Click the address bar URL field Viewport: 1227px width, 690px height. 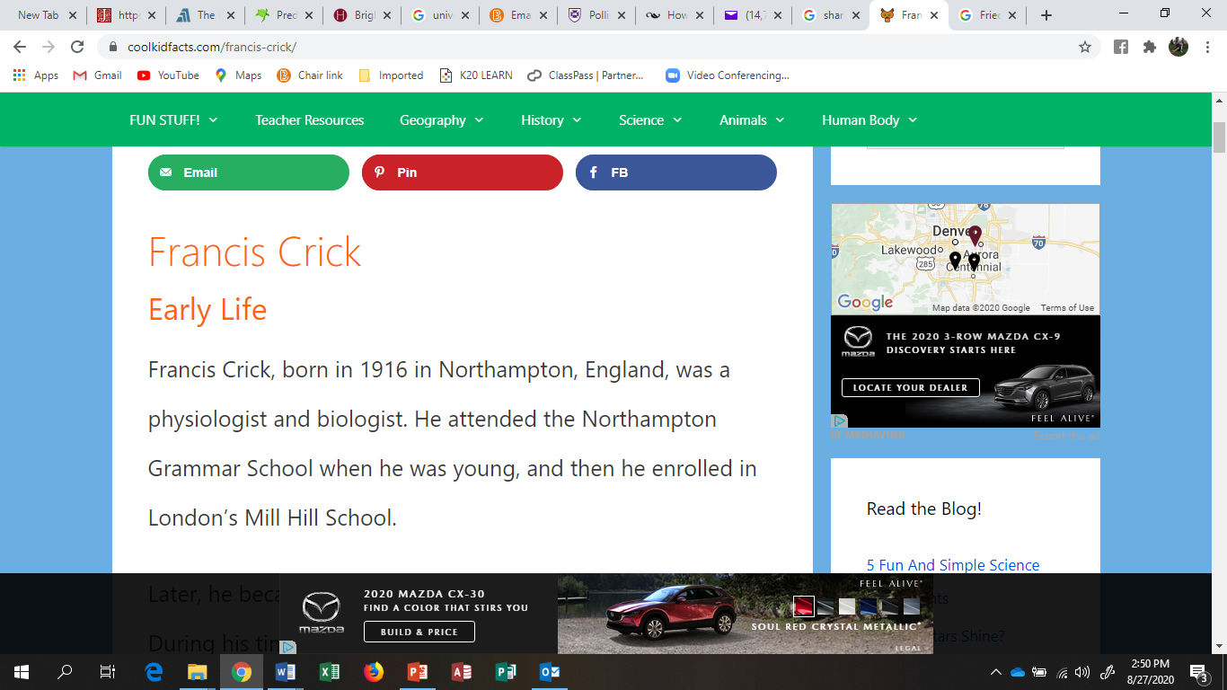tap(593, 47)
